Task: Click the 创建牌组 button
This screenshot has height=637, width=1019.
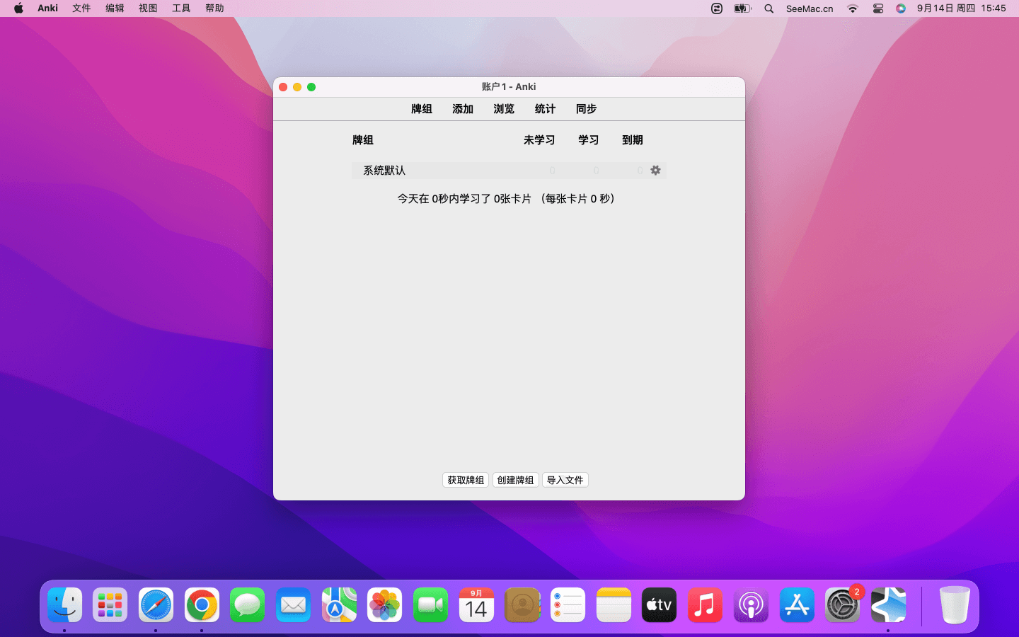Action: pyautogui.click(x=515, y=480)
